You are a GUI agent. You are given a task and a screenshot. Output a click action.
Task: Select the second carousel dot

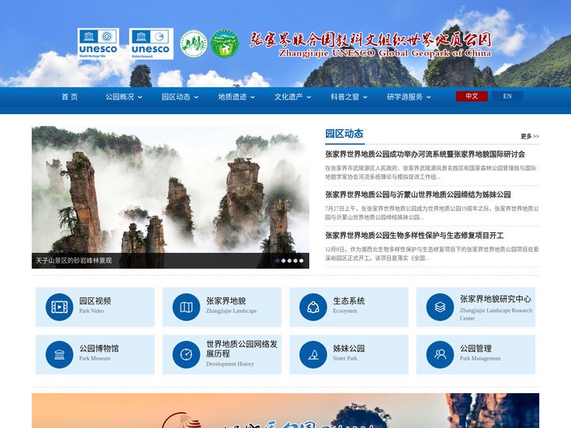[283, 261]
